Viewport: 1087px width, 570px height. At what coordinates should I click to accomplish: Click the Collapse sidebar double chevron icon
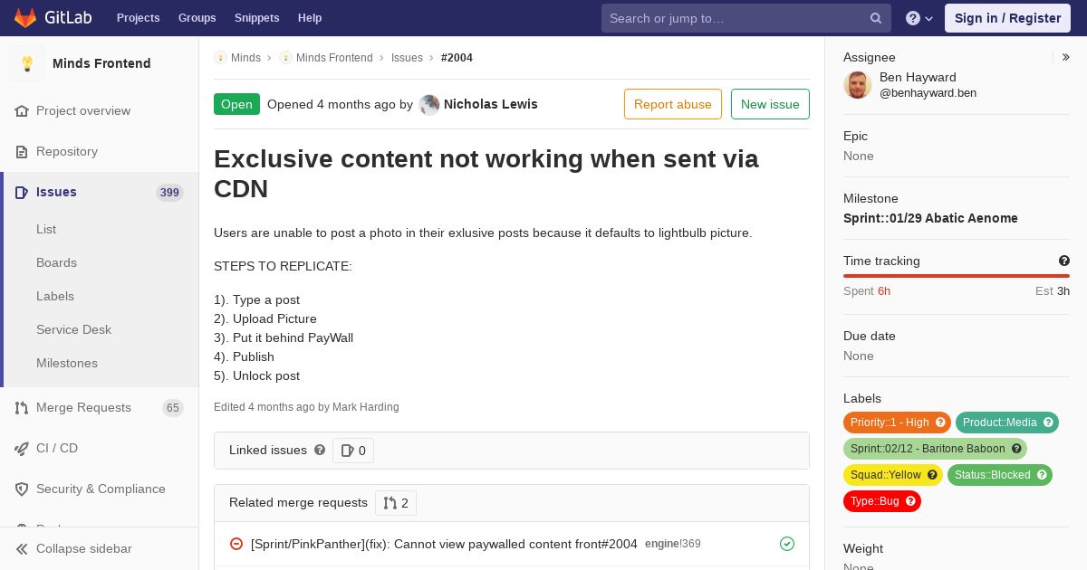[x=22, y=549]
